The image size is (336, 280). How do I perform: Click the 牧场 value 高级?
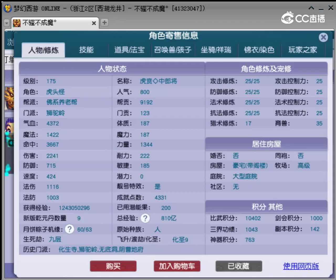tap(304, 165)
